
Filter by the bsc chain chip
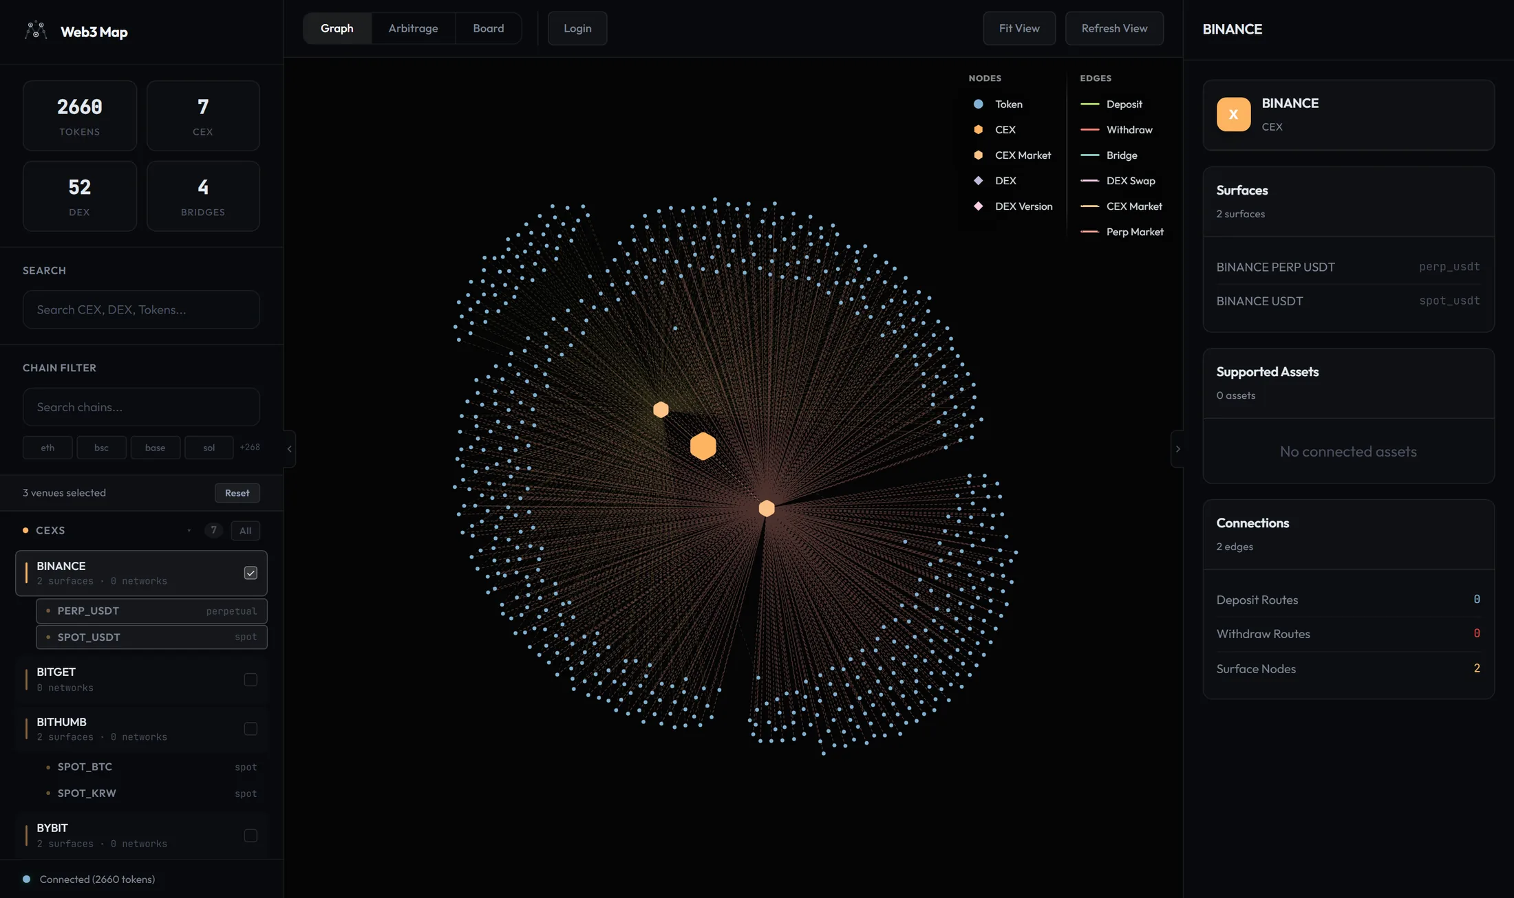pos(101,448)
